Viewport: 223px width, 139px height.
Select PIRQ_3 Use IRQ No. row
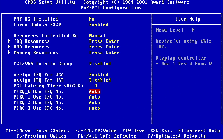point(57,108)
